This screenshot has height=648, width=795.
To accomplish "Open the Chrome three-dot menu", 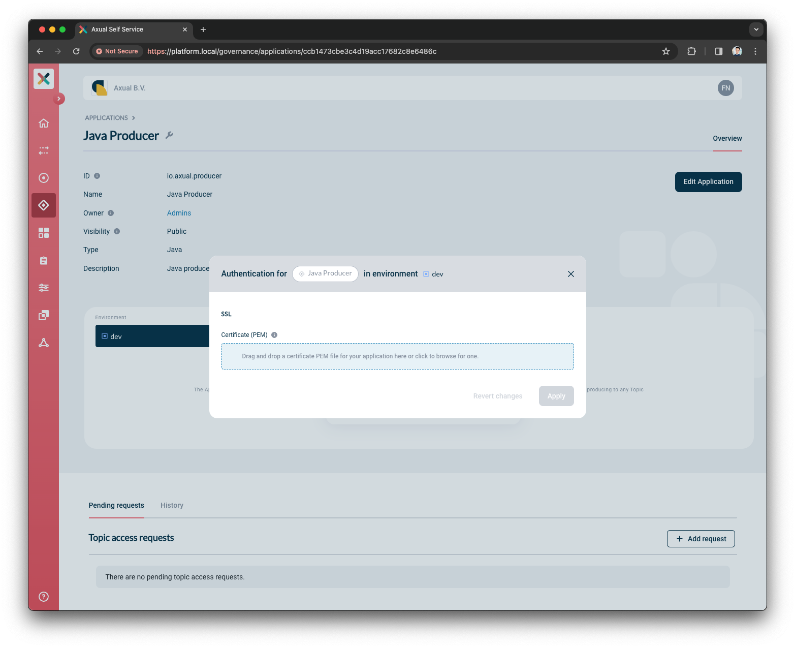I will (755, 51).
